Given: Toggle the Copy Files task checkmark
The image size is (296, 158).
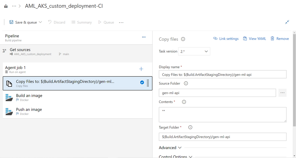Looking at the screenshot, I should click(142, 82).
